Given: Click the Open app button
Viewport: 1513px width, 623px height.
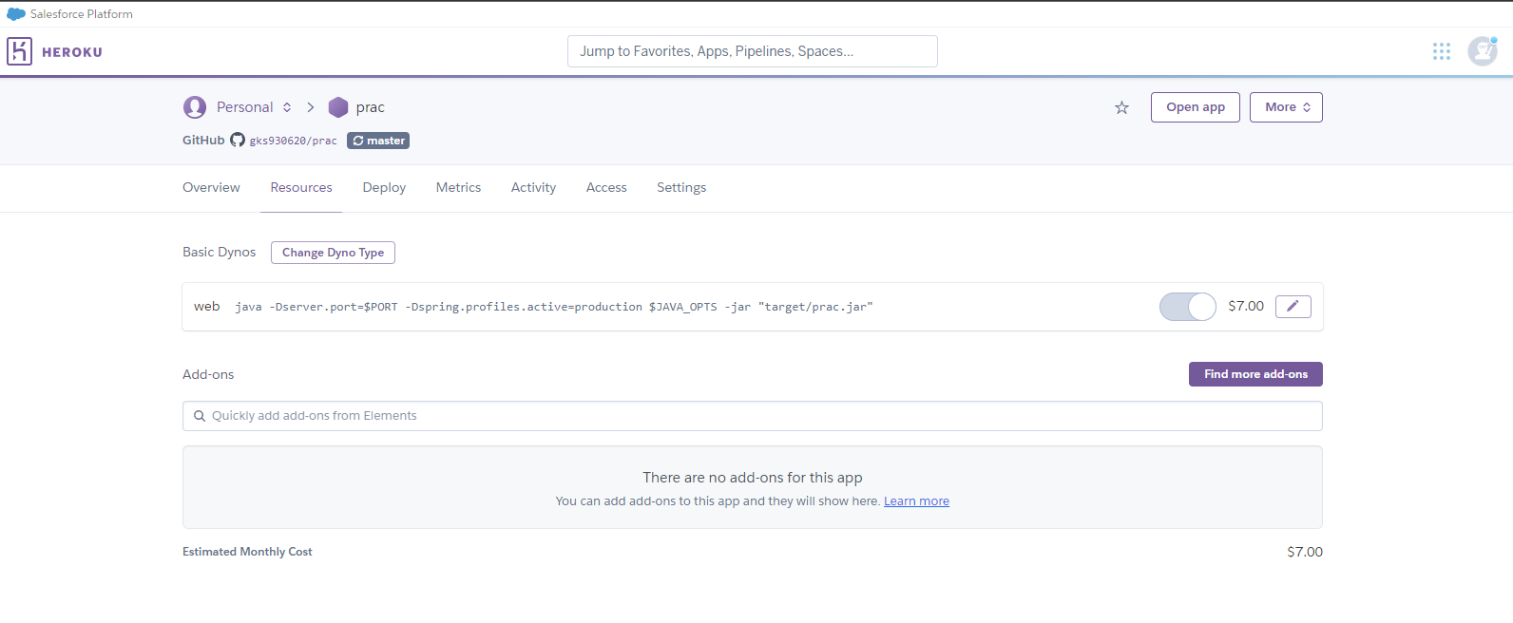Looking at the screenshot, I should pos(1196,107).
